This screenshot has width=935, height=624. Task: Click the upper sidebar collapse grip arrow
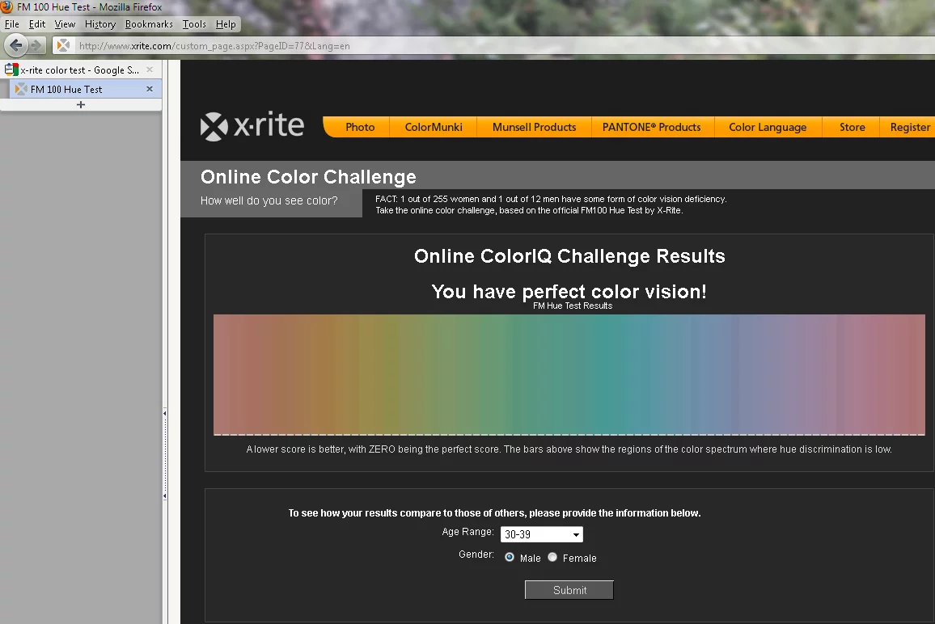(164, 413)
